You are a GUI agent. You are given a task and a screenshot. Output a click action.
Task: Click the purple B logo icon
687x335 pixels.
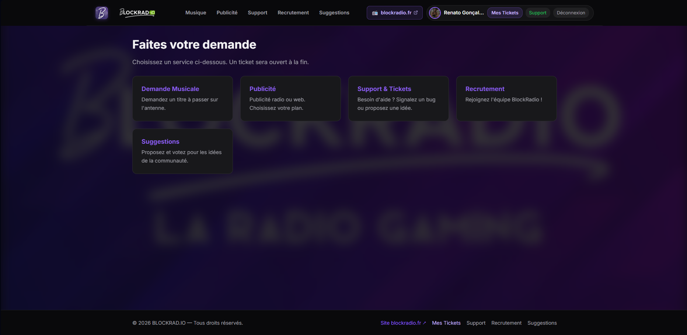tap(102, 13)
